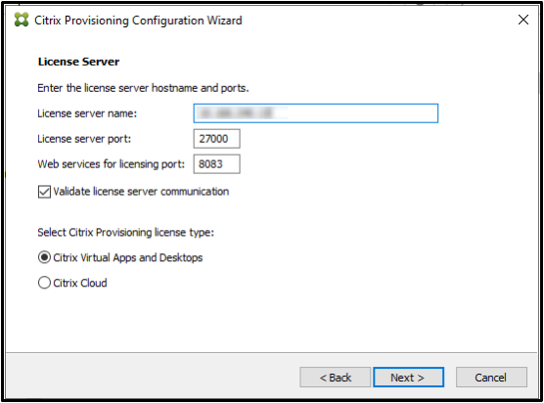
Task: Click the "Validate license server communication" label text
Action: [x=141, y=192]
